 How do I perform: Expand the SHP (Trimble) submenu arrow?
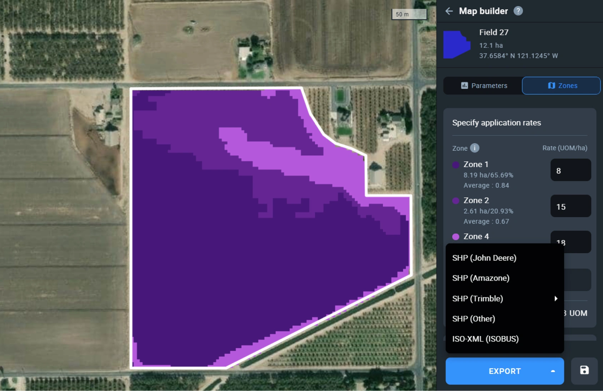click(556, 299)
